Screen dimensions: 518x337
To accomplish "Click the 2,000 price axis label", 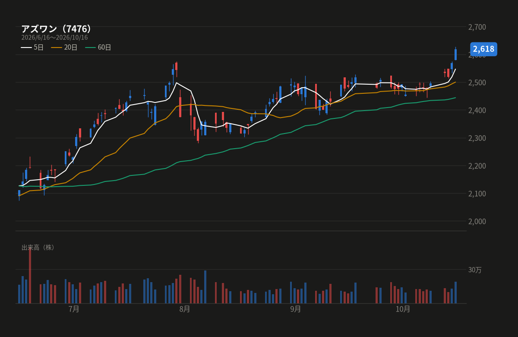I will 477,221.
